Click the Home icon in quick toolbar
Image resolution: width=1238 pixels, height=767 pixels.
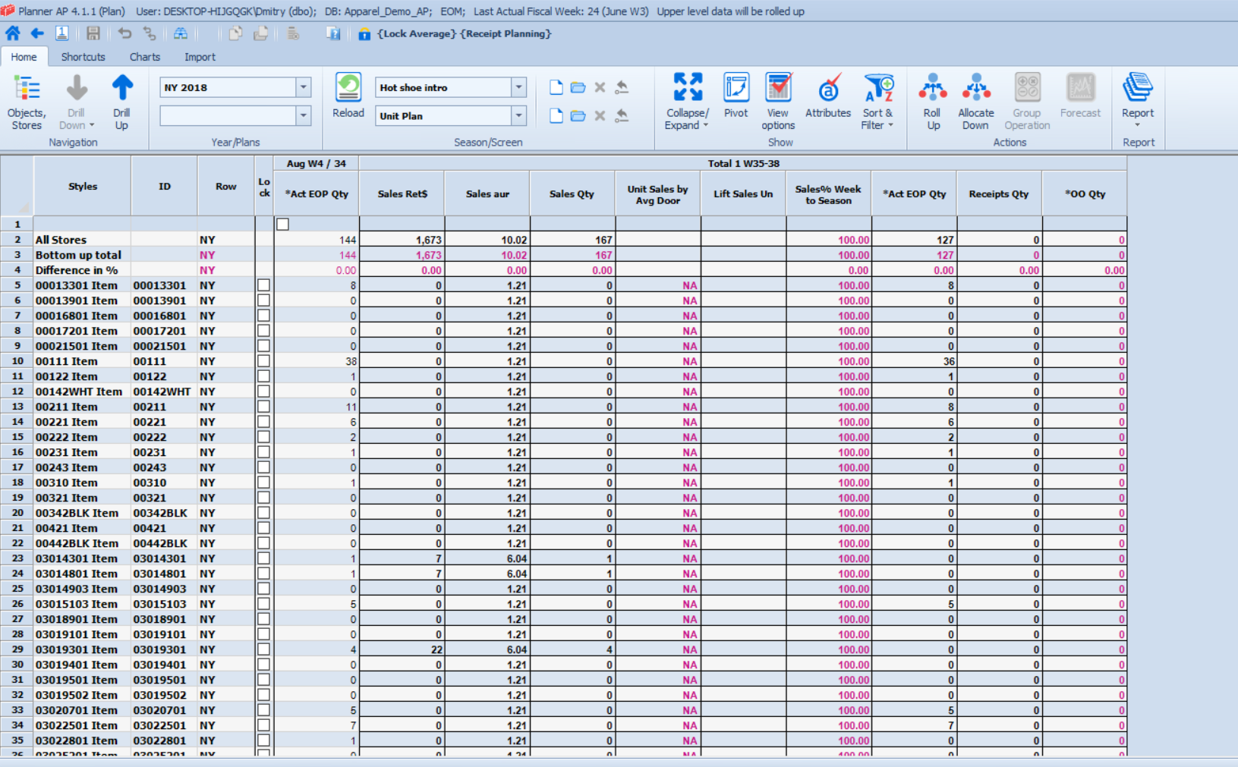click(x=13, y=33)
